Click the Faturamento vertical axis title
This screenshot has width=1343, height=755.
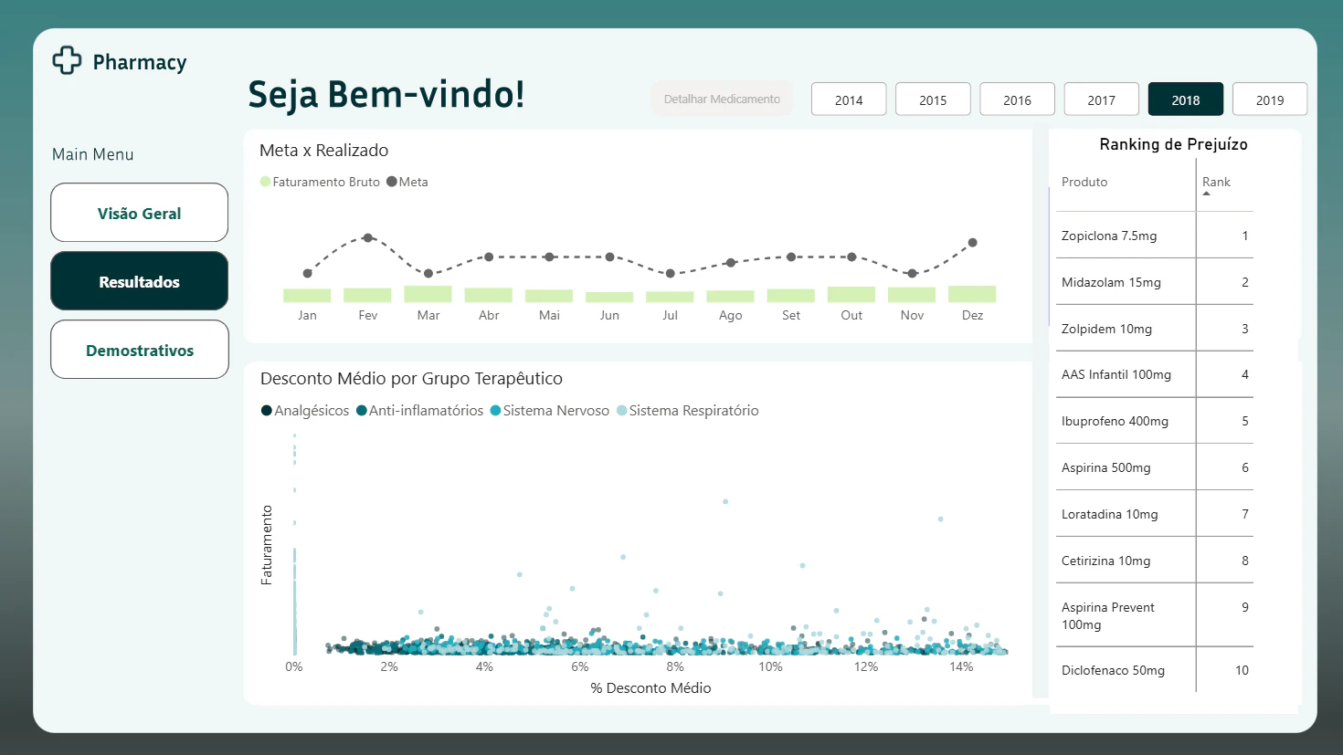coord(267,545)
